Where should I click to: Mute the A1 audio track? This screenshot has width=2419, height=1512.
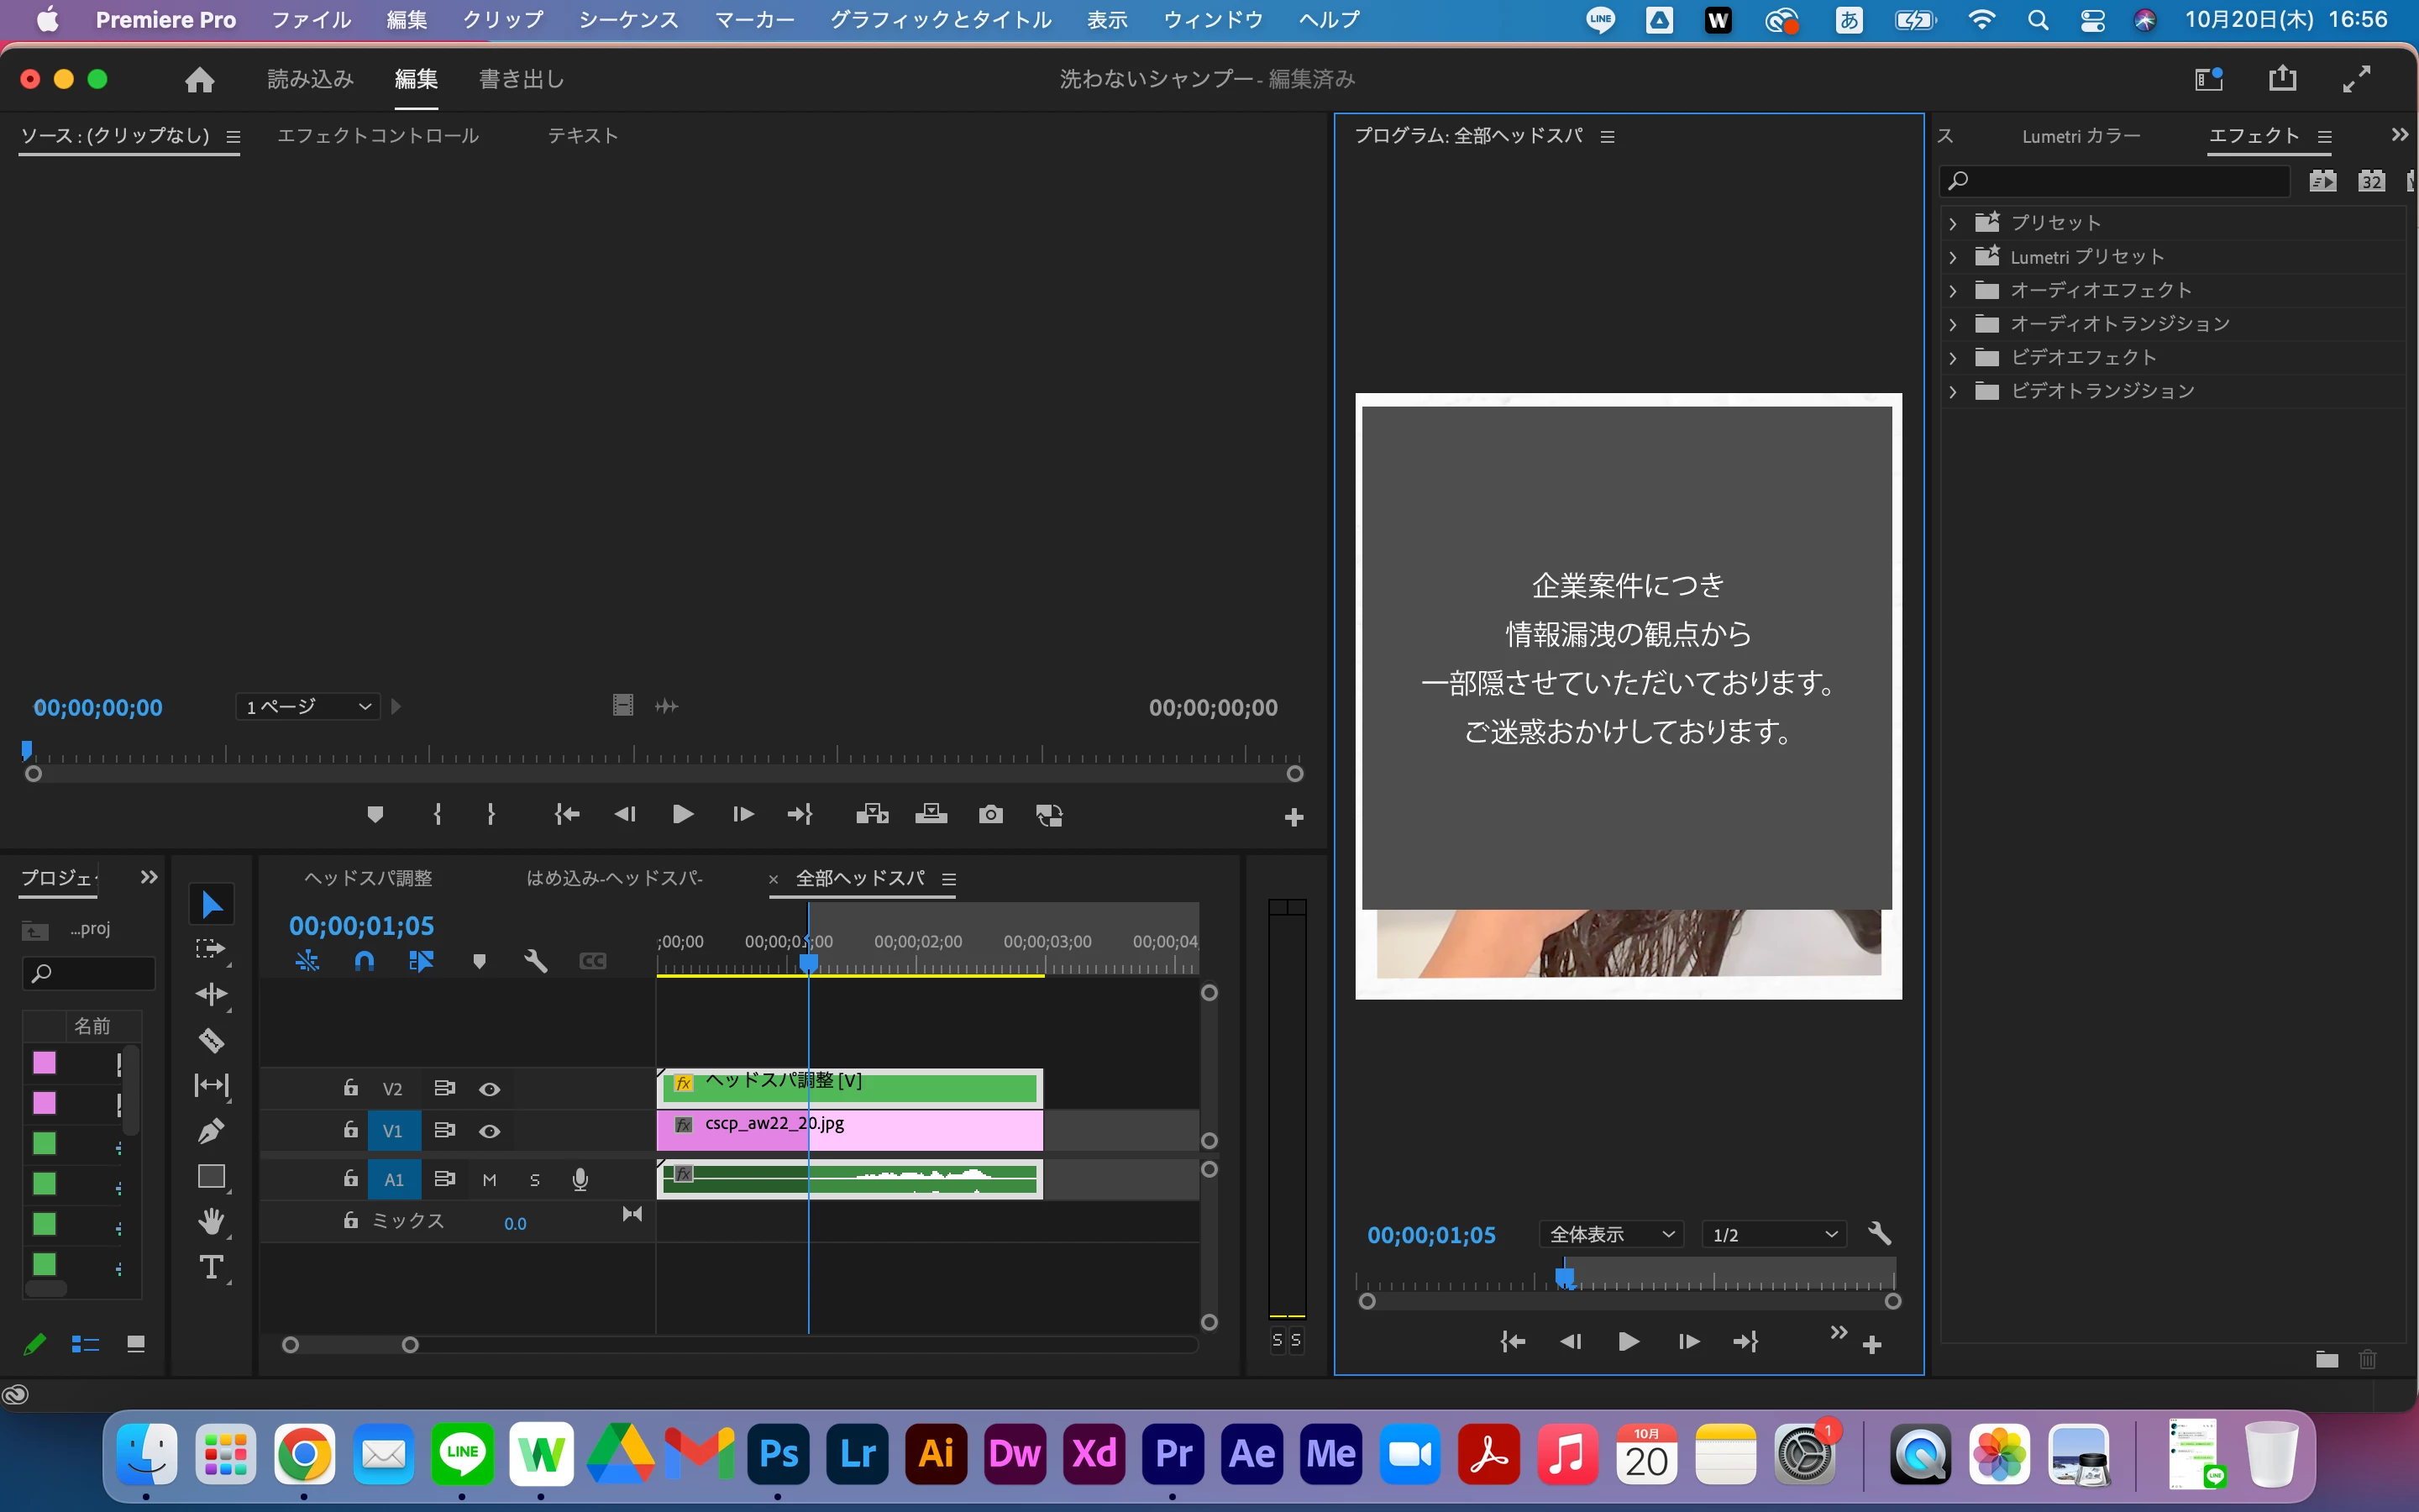(489, 1180)
